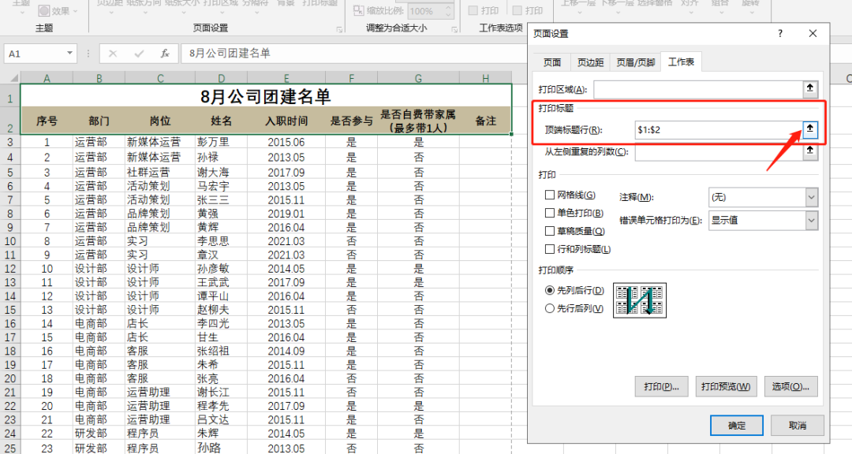Click header cell 是否自费带家属
852x454 pixels.
(x=418, y=121)
